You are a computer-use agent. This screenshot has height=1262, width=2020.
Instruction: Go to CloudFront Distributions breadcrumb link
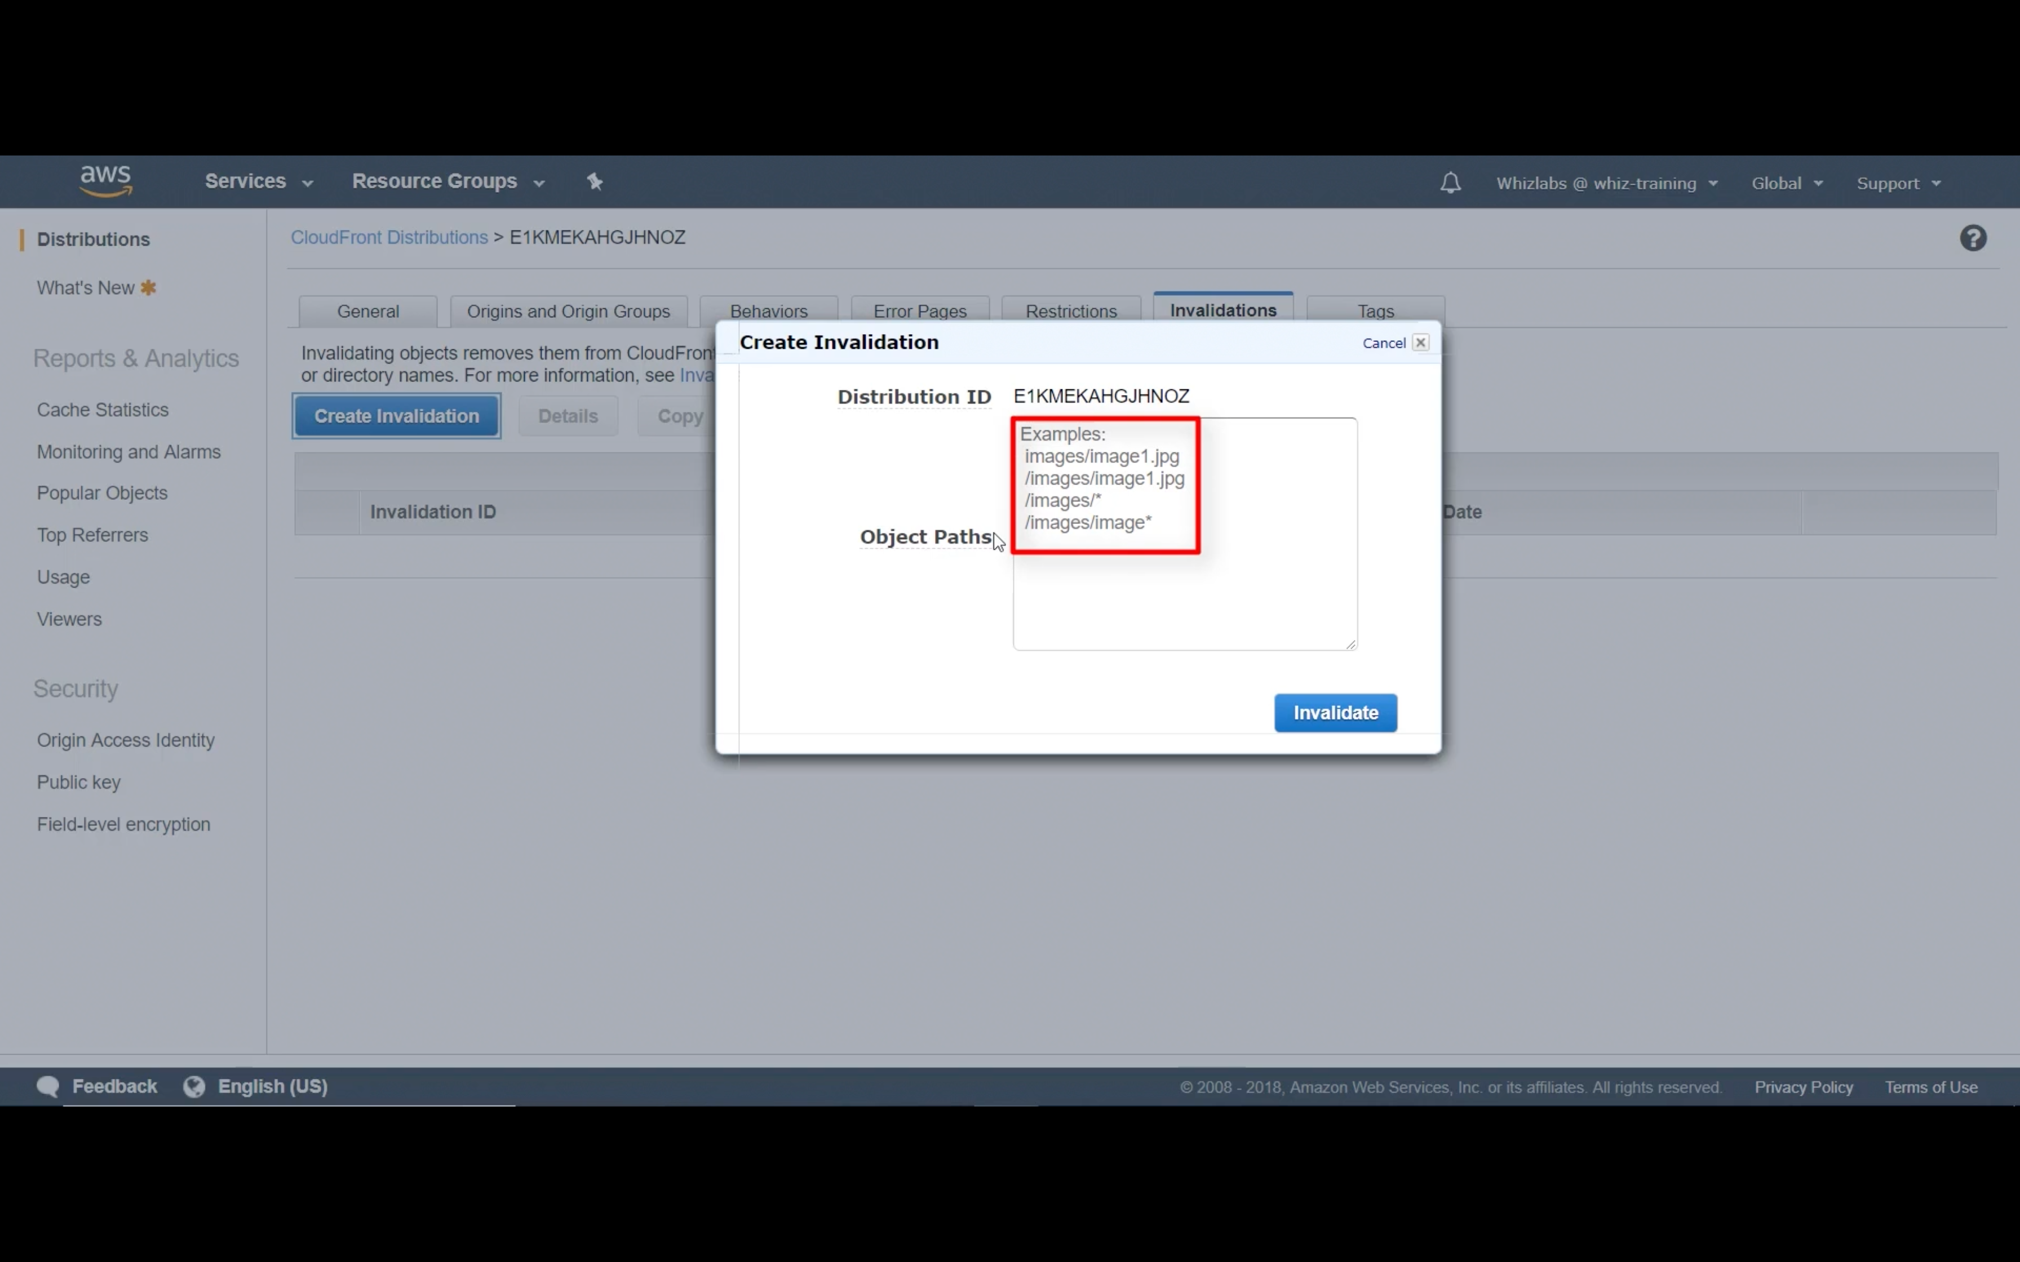coord(389,237)
